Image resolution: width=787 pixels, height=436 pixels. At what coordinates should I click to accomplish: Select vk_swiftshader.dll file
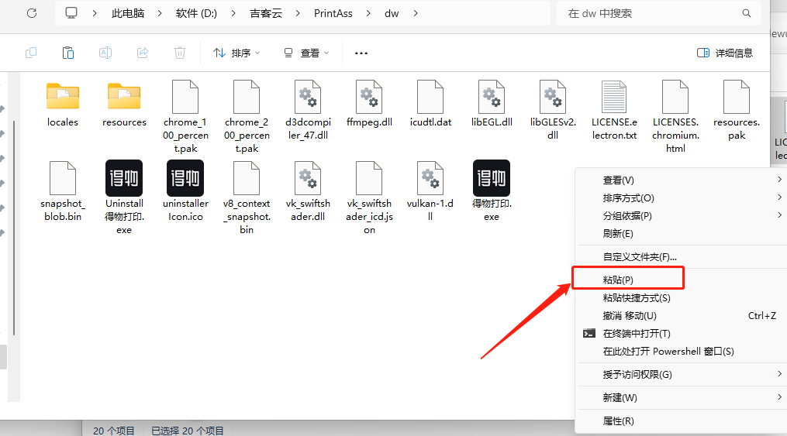(308, 191)
